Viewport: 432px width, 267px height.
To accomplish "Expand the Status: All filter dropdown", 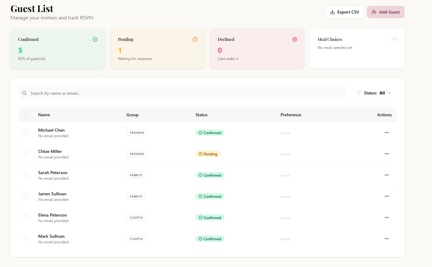I will tap(374, 93).
